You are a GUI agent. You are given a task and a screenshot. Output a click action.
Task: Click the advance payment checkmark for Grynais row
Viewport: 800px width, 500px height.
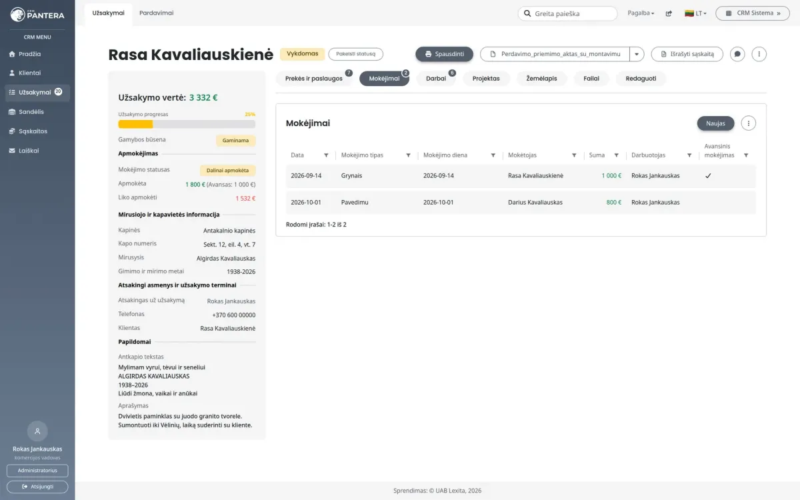708,176
